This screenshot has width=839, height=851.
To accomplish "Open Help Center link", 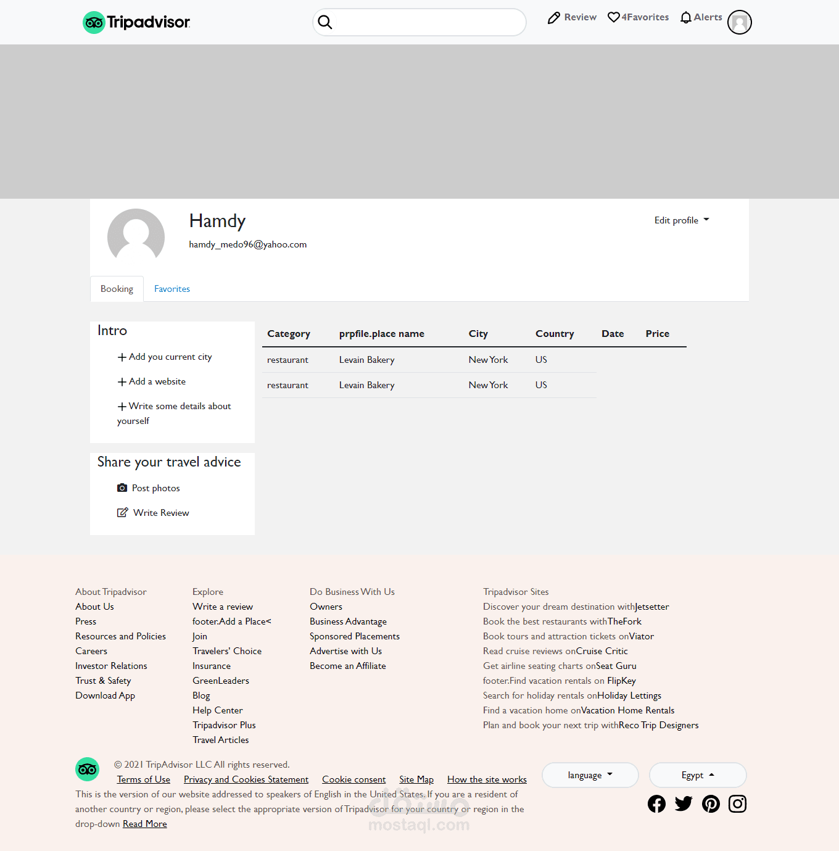I will [x=218, y=710].
